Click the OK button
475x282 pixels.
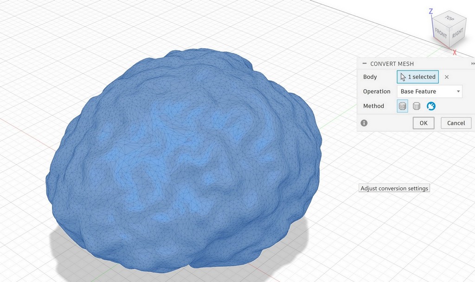423,123
